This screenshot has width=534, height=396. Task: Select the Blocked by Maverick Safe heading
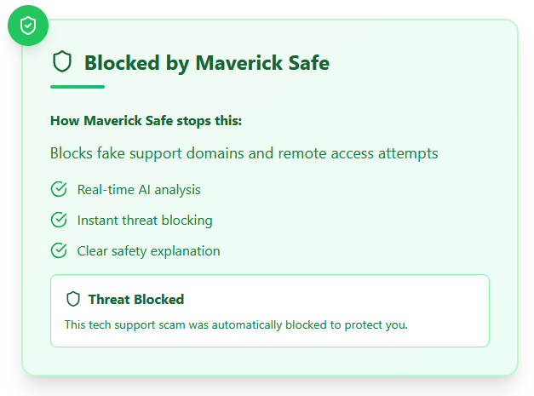207,63
